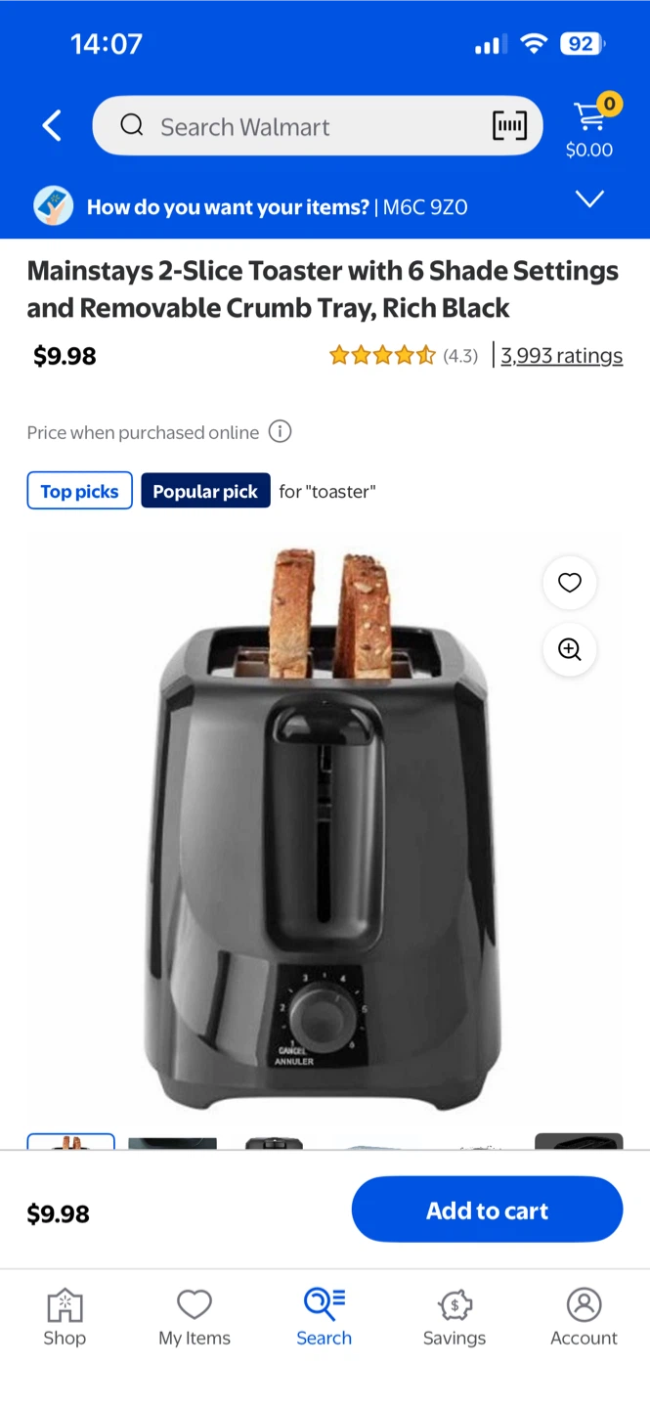
Task: Open the barcode scanner icon
Action: pyautogui.click(x=509, y=126)
